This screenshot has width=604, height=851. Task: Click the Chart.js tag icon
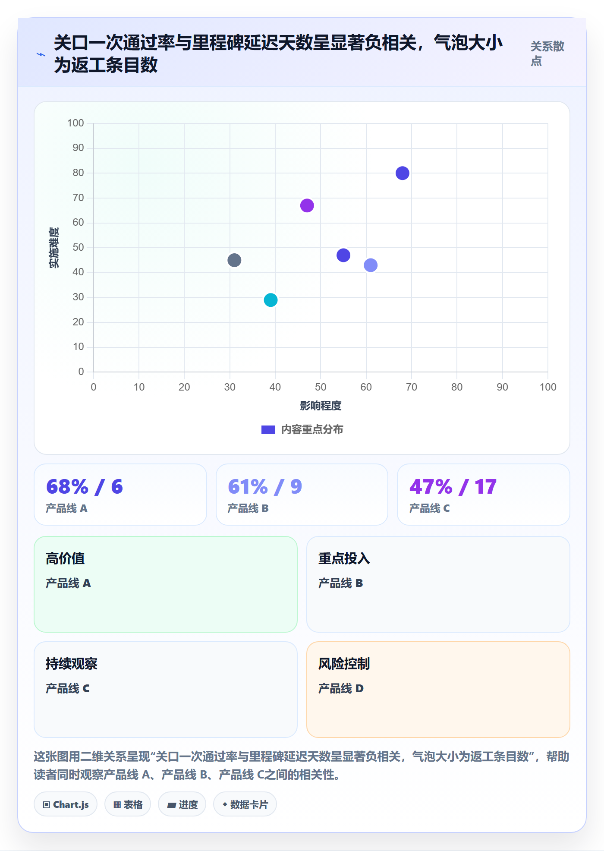click(x=47, y=804)
